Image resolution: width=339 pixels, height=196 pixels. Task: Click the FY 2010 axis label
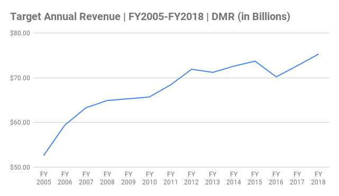click(149, 178)
